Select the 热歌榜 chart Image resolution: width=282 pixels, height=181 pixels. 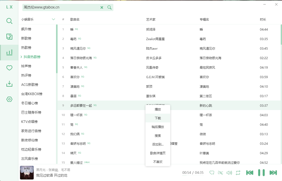coord(26,48)
